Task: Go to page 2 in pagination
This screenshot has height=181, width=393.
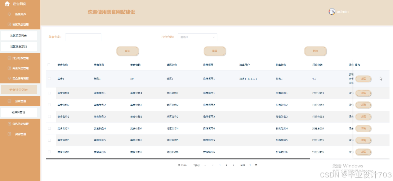Action: pos(226,165)
